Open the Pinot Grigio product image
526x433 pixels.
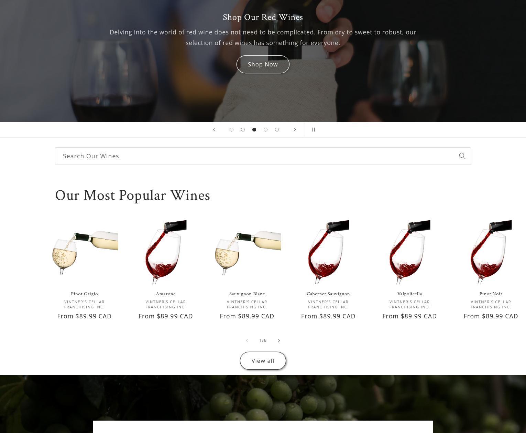pyautogui.click(x=85, y=252)
